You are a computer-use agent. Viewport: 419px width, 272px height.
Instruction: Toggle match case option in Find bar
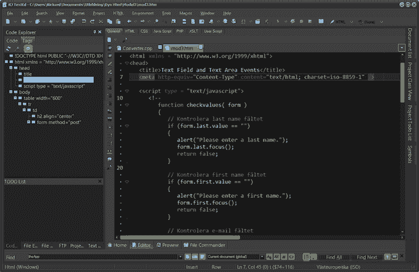coord(269,257)
